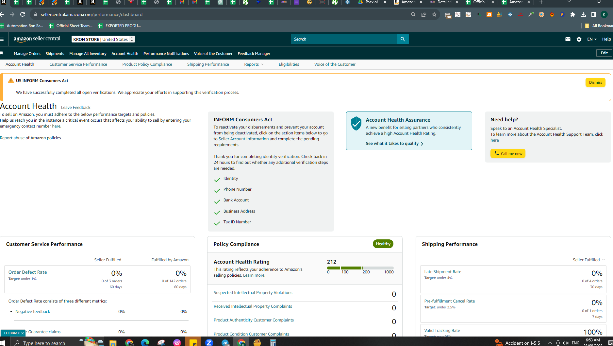Image resolution: width=613 pixels, height=346 pixels.
Task: Click the Amazon Seller Central logo
Action: click(37, 39)
